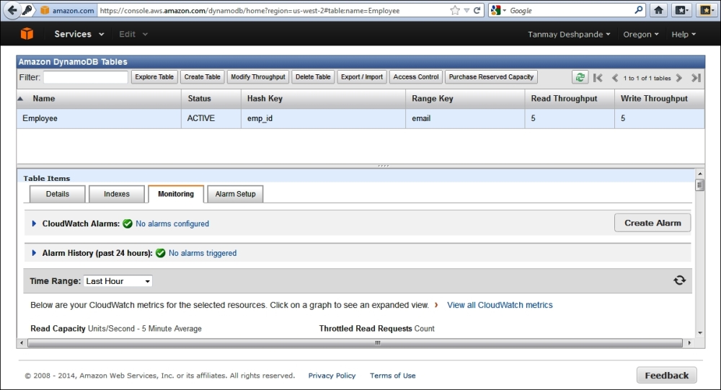This screenshot has width=721, height=390.
Task: Jump to last page of tables
Action: tap(696, 78)
